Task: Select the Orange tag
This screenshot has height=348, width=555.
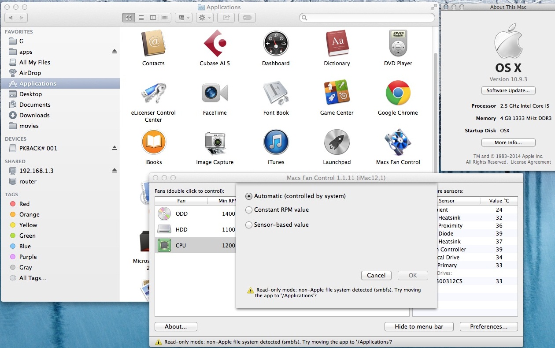Action: (x=60, y=214)
